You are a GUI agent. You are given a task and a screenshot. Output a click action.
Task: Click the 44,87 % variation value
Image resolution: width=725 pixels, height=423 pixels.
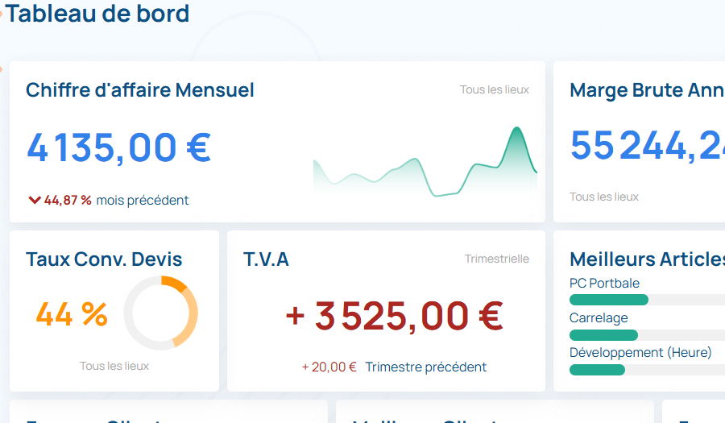point(68,200)
